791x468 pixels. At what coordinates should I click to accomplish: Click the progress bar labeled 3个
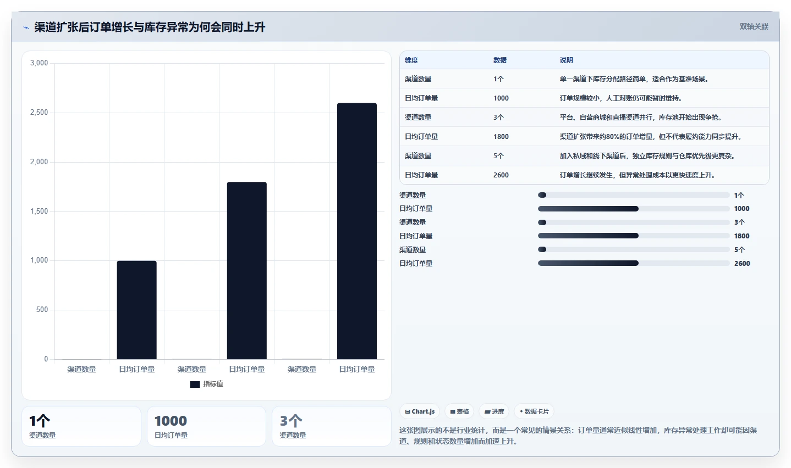pos(634,222)
